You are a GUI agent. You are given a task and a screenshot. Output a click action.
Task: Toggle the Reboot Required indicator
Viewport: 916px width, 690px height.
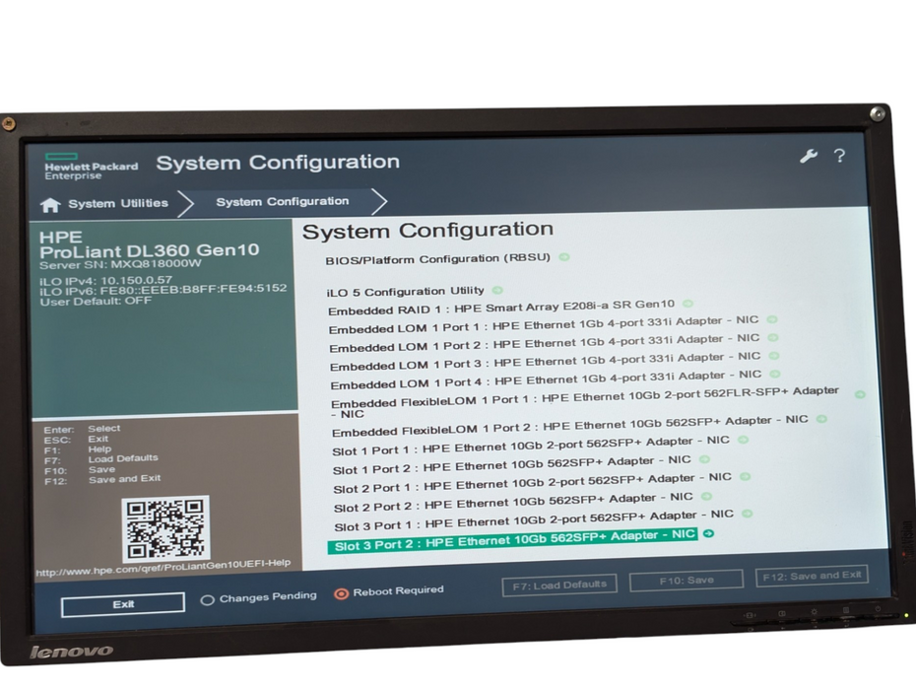pos(341,593)
